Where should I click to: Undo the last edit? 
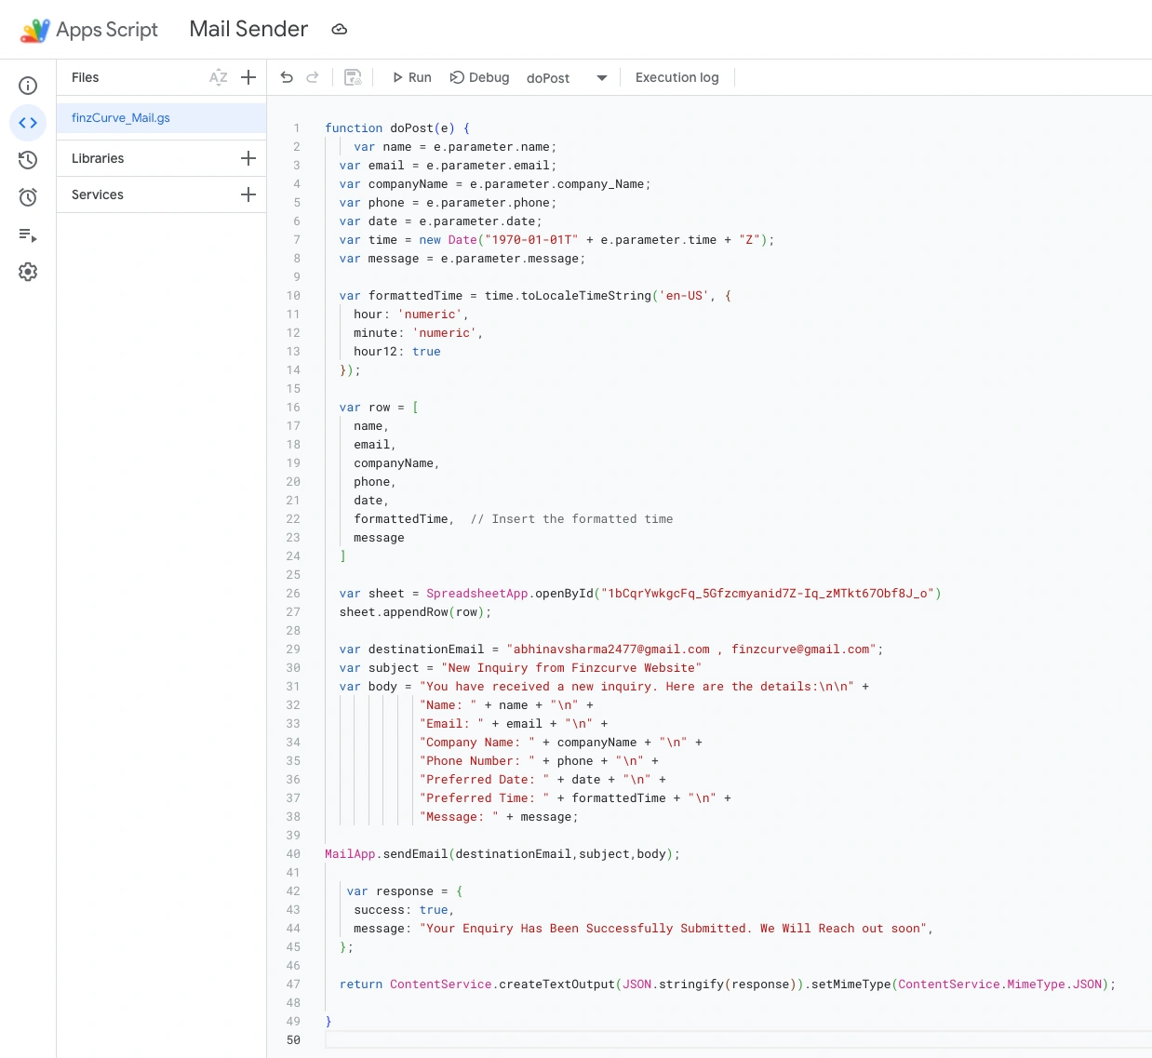click(x=287, y=77)
